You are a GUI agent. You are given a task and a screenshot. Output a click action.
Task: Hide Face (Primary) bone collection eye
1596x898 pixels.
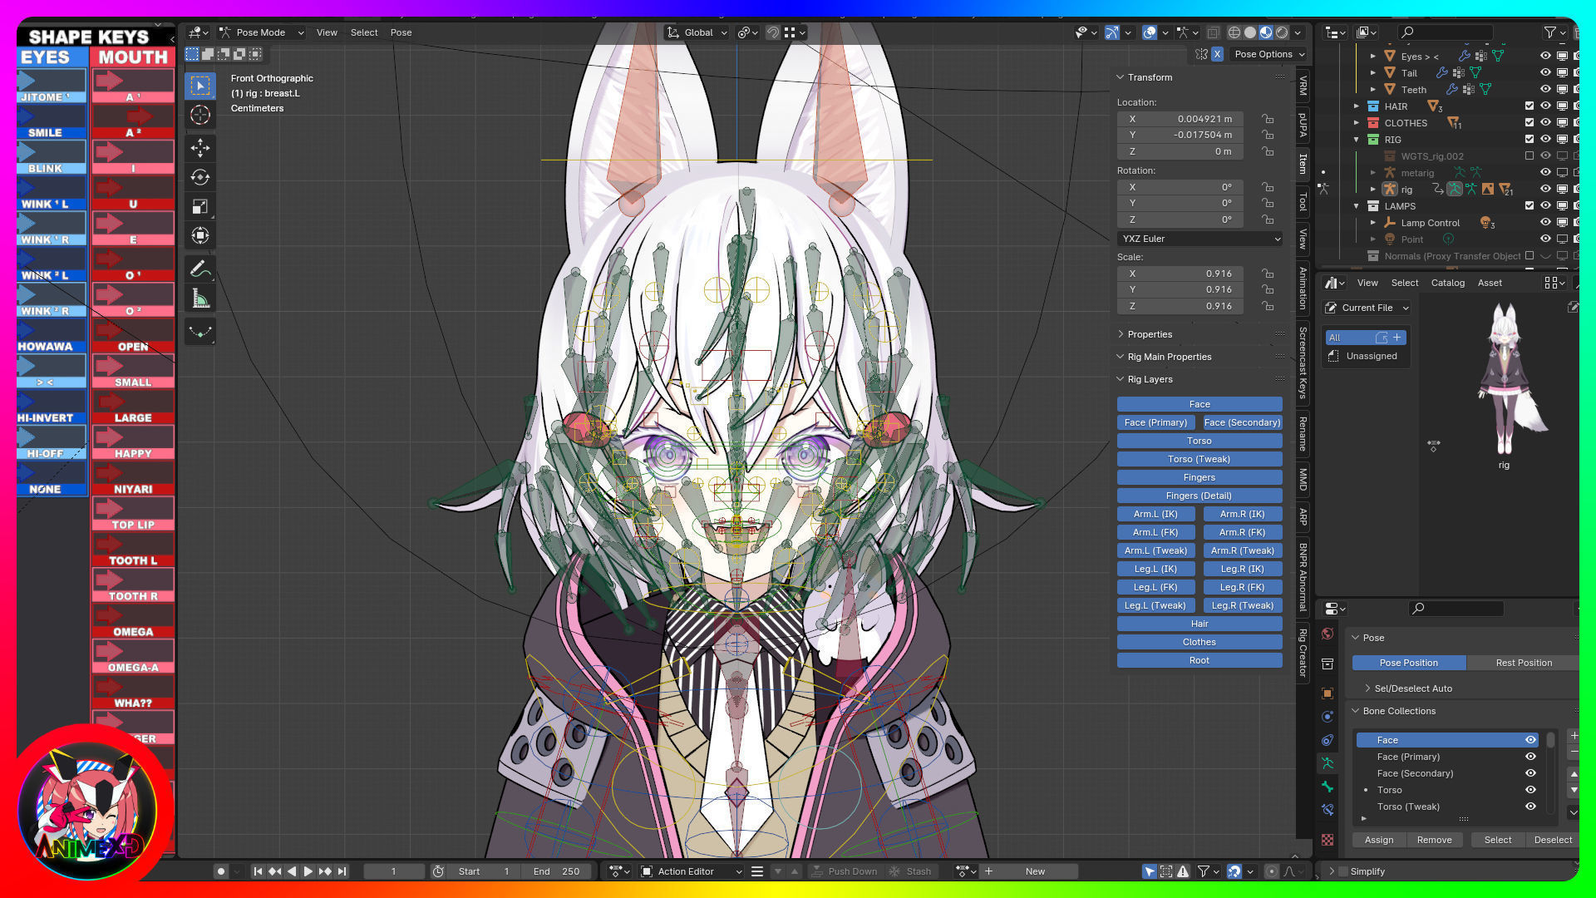(1530, 757)
